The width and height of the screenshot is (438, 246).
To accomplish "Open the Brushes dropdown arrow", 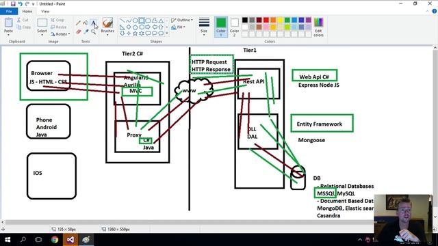I will tap(107, 35).
